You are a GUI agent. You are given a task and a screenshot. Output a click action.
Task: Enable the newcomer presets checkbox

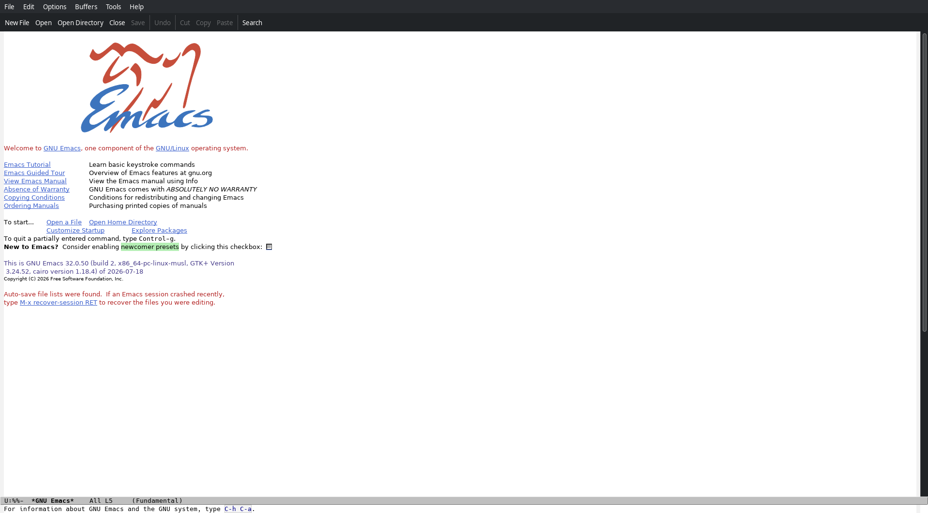coord(269,247)
